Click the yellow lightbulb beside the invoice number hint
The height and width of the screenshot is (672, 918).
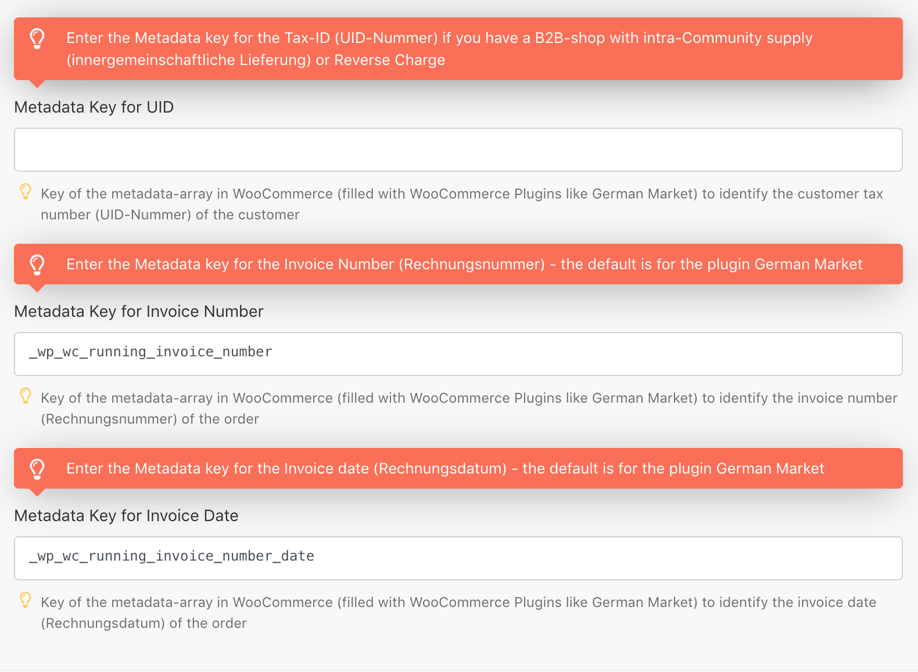click(x=26, y=396)
